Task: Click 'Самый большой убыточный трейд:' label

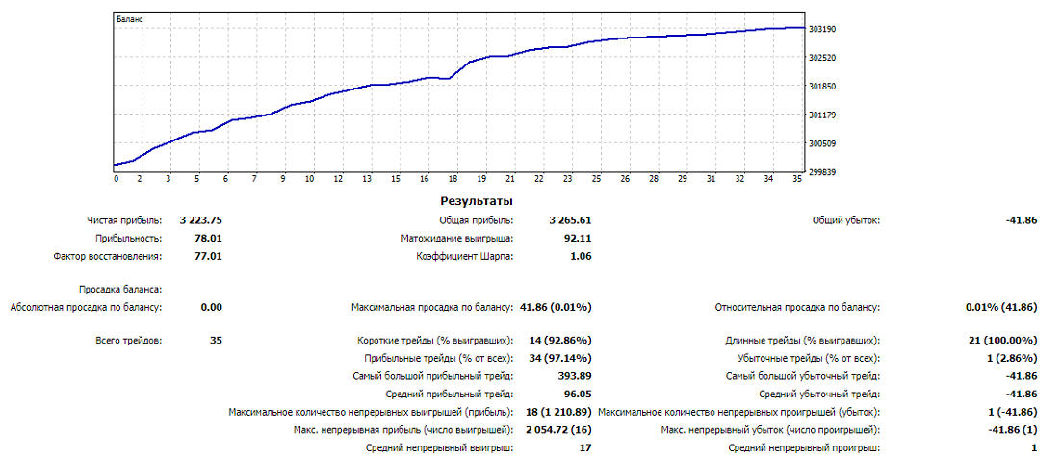Action: point(803,376)
